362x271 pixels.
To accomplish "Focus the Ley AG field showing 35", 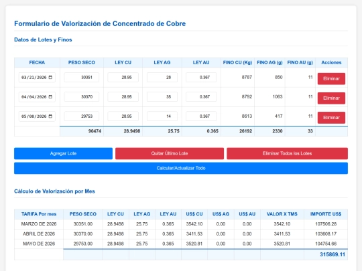I will [x=162, y=97].
